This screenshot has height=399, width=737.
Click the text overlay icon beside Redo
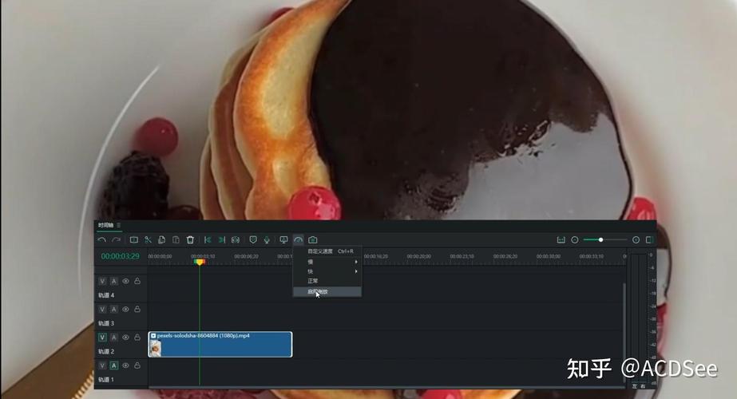pyautogui.click(x=134, y=239)
